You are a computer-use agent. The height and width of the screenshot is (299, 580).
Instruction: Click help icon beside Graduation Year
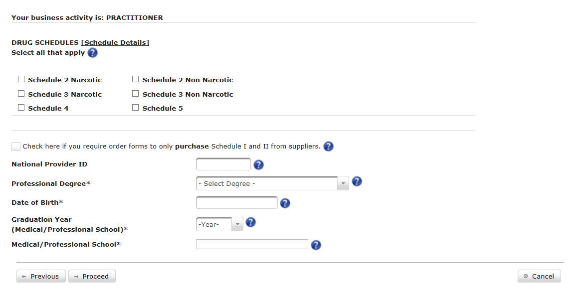(250, 222)
